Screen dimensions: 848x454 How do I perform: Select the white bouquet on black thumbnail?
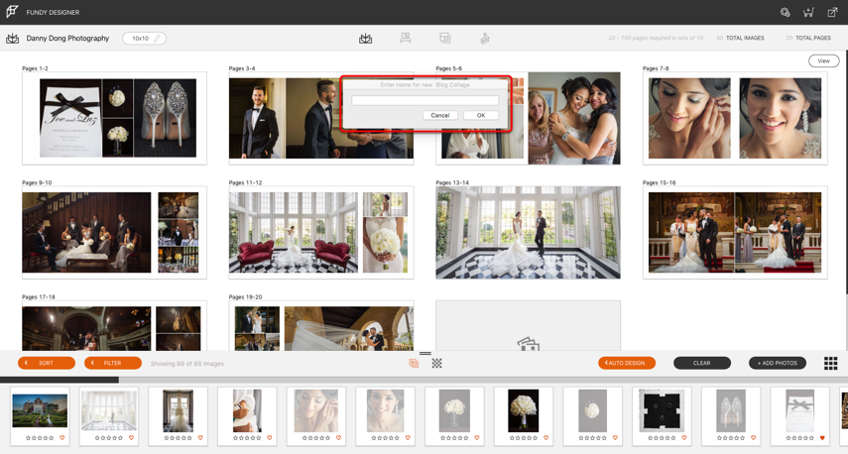(524, 410)
